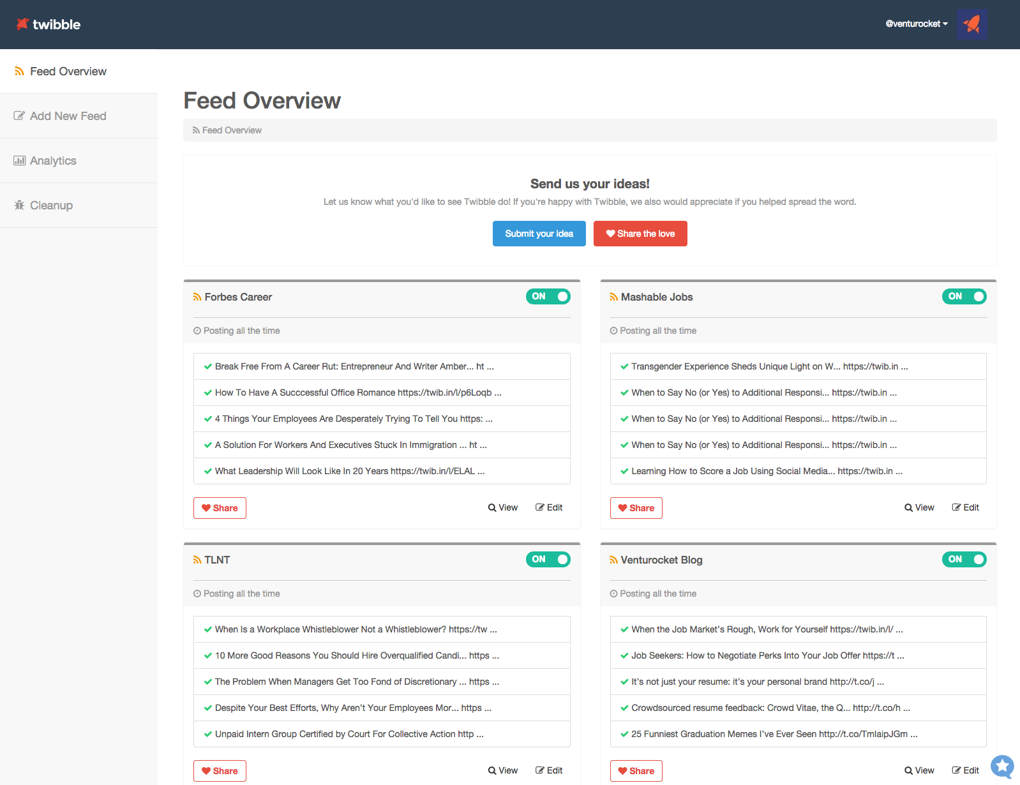The height and width of the screenshot is (785, 1020).
Task: Share the Mashable Jobs feed
Action: [636, 508]
